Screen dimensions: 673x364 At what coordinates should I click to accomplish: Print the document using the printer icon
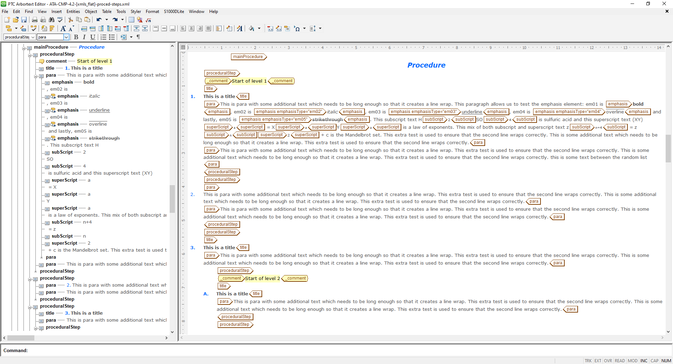(x=34, y=20)
